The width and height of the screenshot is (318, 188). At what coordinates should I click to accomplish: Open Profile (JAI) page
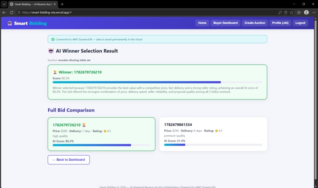pos(280,23)
